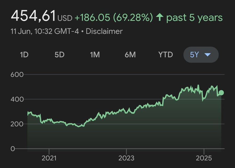Open the Disclaimer link
The height and width of the screenshot is (168, 235).
(104, 32)
